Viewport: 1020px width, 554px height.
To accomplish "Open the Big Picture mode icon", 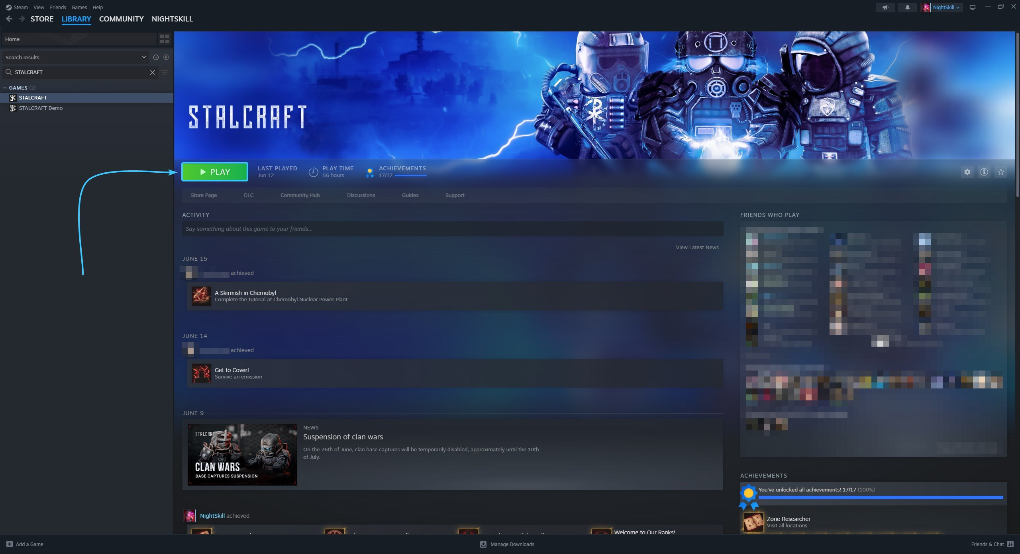I will coord(972,7).
